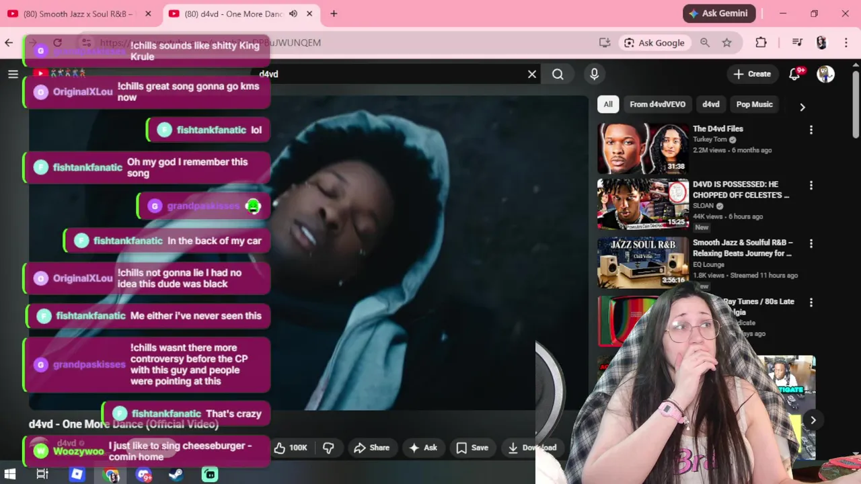Open Windows Start menu
The width and height of the screenshot is (861, 484).
click(9, 474)
